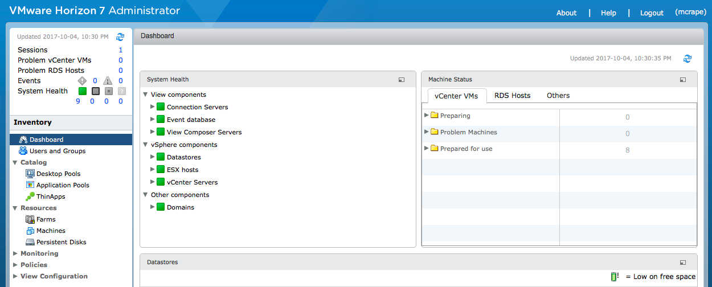Expand the ESX hosts tree node
The width and height of the screenshot is (712, 287).
(x=153, y=170)
